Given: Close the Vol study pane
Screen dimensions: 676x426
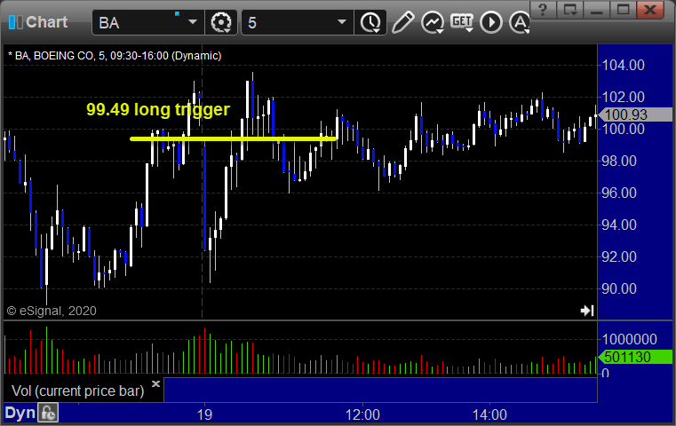Looking at the screenshot, I should click(x=155, y=383).
